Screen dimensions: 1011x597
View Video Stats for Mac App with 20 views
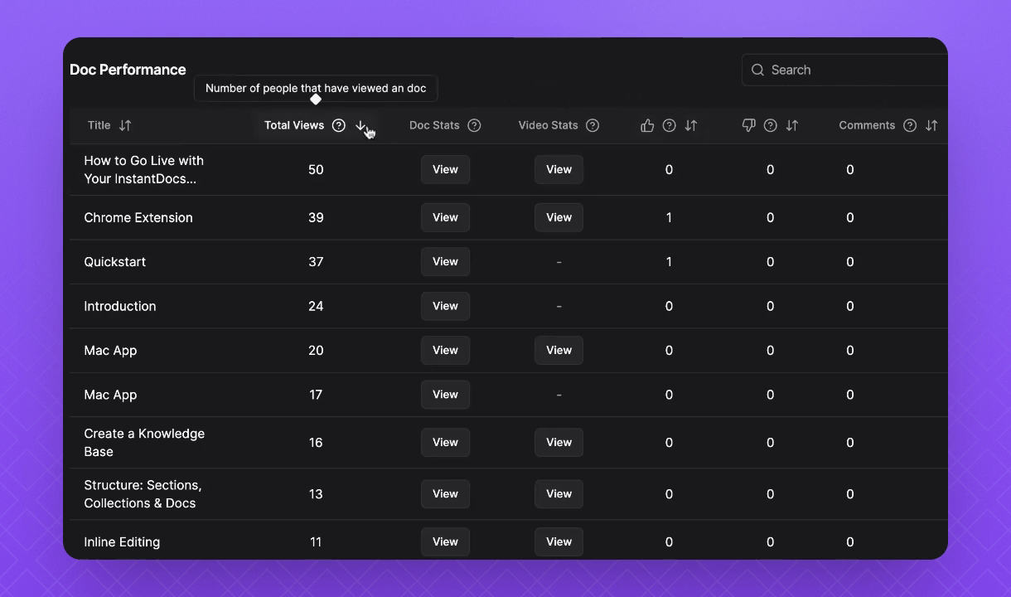pos(559,350)
